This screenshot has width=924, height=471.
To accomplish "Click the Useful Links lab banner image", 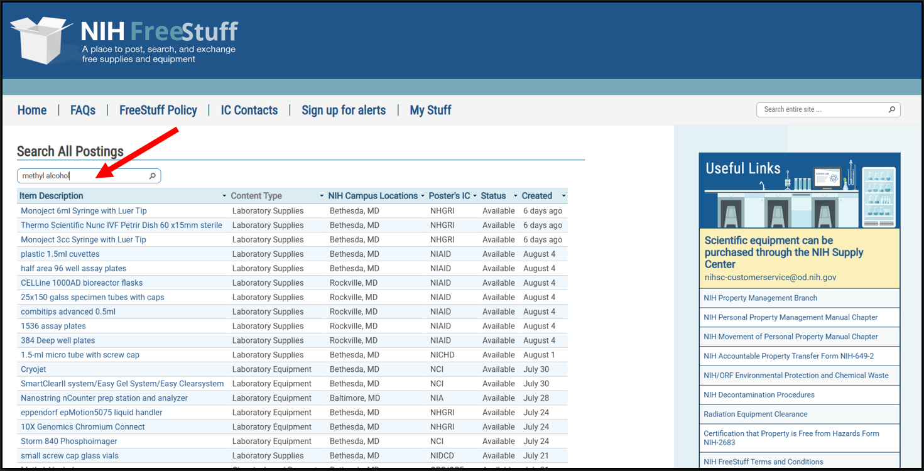I will [x=799, y=190].
